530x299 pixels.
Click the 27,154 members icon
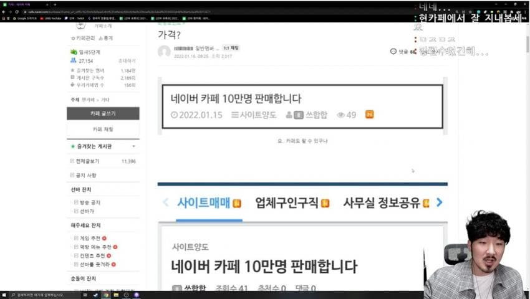(74, 60)
